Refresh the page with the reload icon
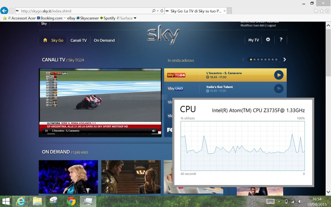The width and height of the screenshot is (331, 207). [x=162, y=11]
